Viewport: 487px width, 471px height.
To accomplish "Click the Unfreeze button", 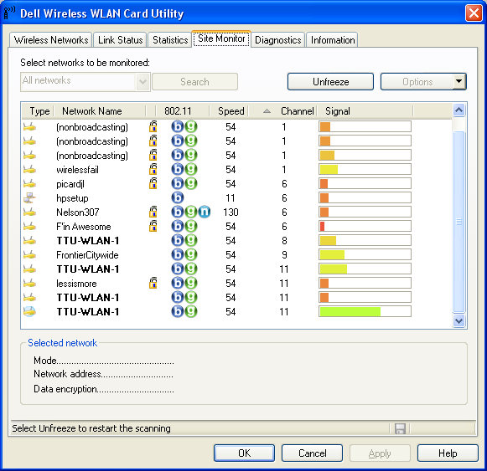I will [x=330, y=82].
